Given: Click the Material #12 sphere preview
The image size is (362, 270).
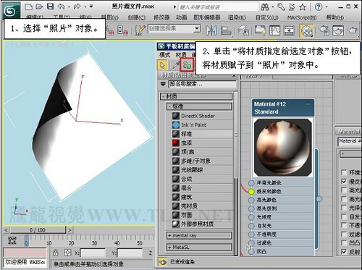Looking at the screenshot, I should point(283,148).
